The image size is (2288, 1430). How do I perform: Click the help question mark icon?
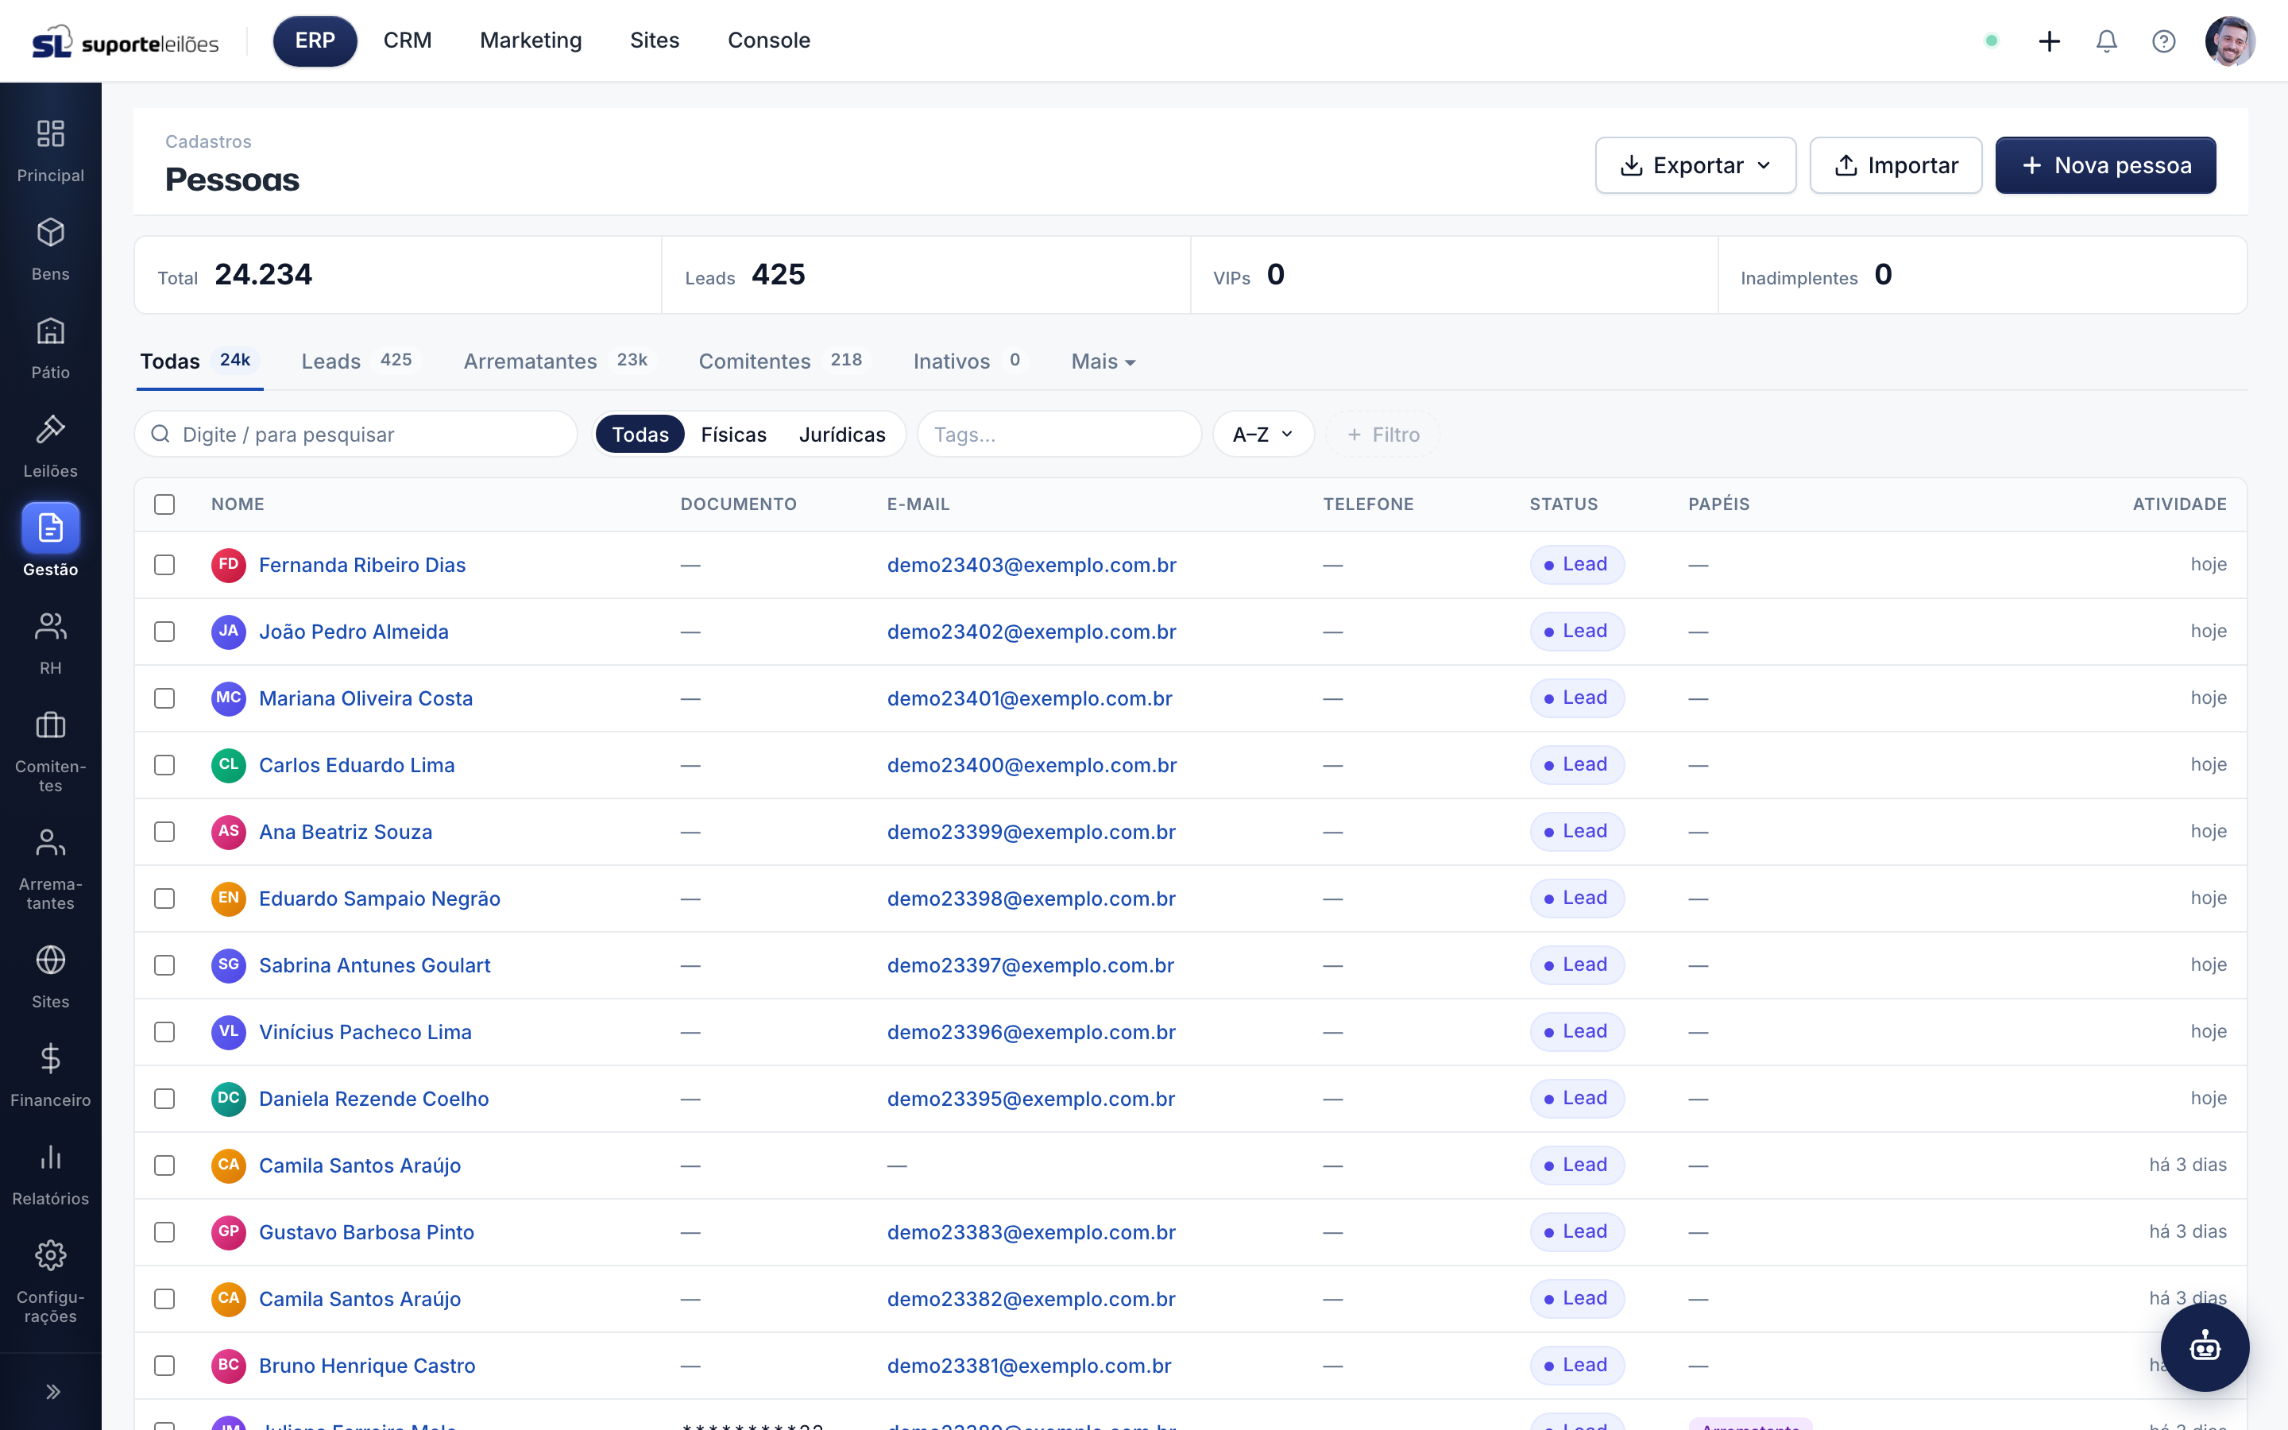coord(2163,41)
